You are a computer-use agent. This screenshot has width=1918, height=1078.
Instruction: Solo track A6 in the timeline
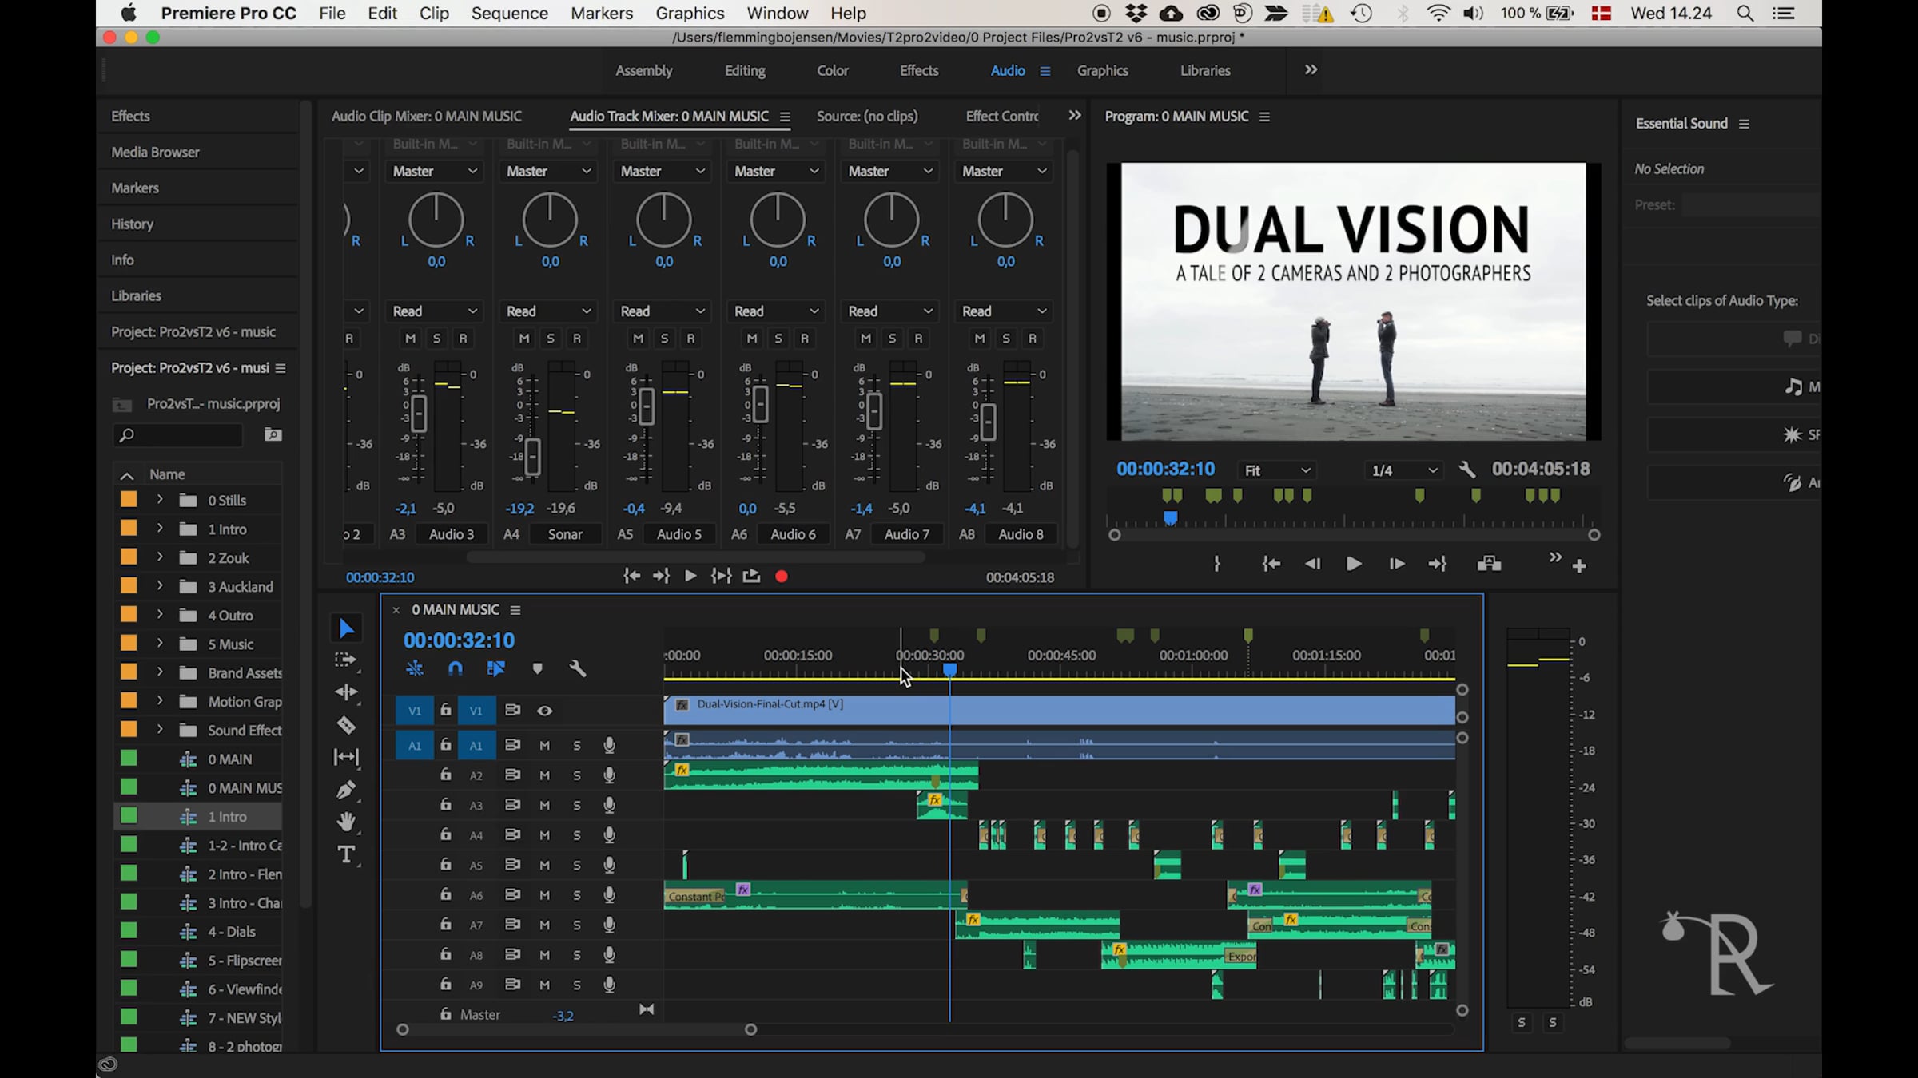click(577, 895)
